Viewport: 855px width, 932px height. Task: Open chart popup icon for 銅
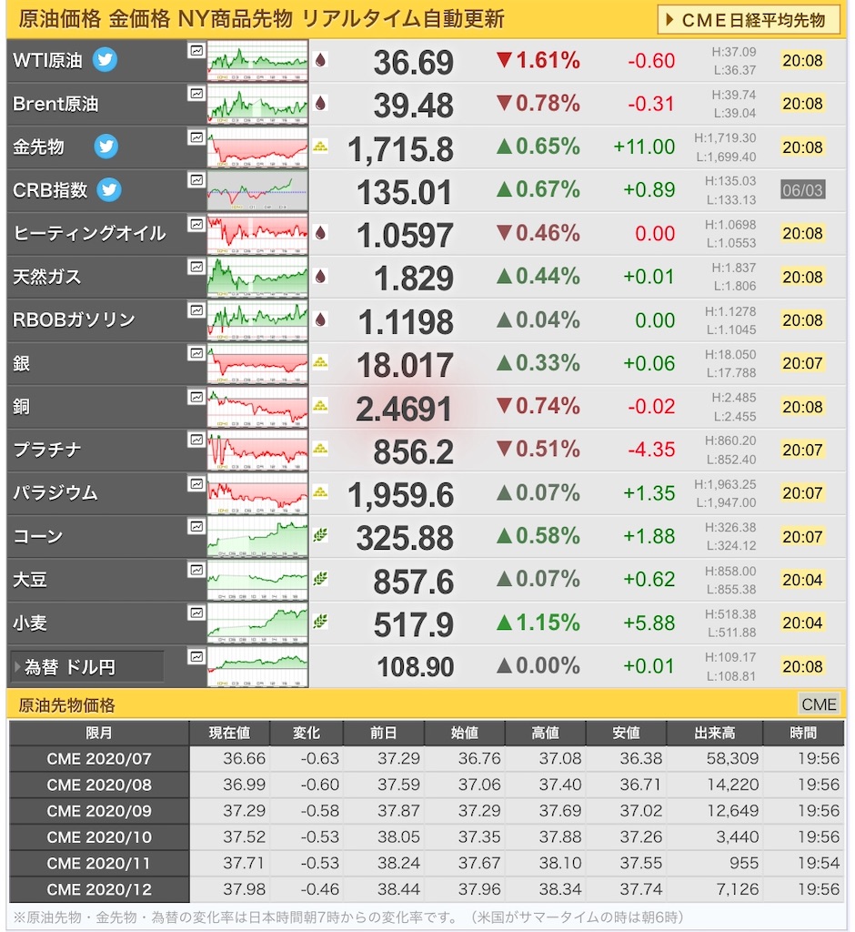(196, 397)
